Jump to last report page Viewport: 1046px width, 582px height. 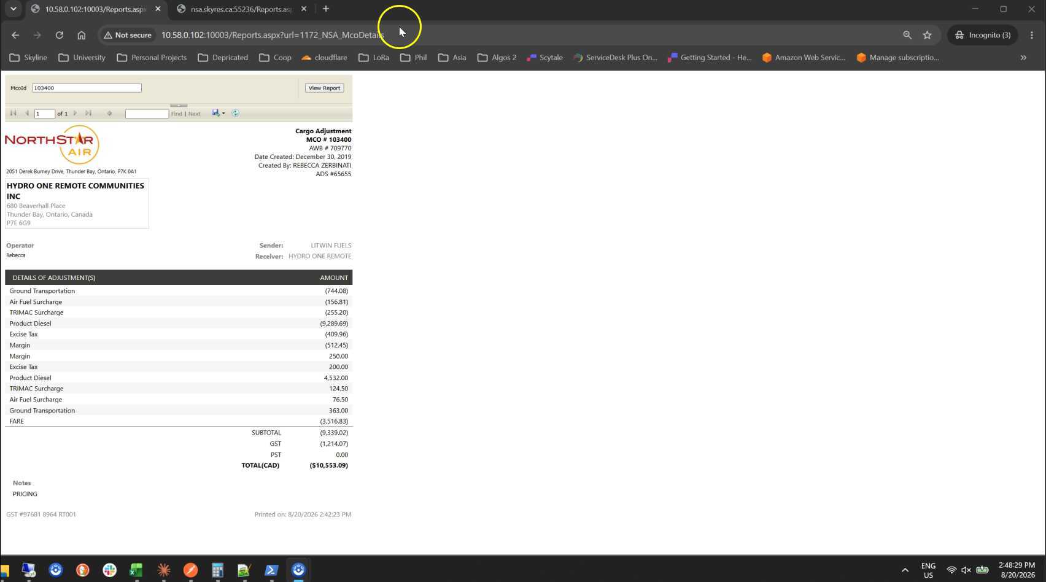tap(88, 114)
